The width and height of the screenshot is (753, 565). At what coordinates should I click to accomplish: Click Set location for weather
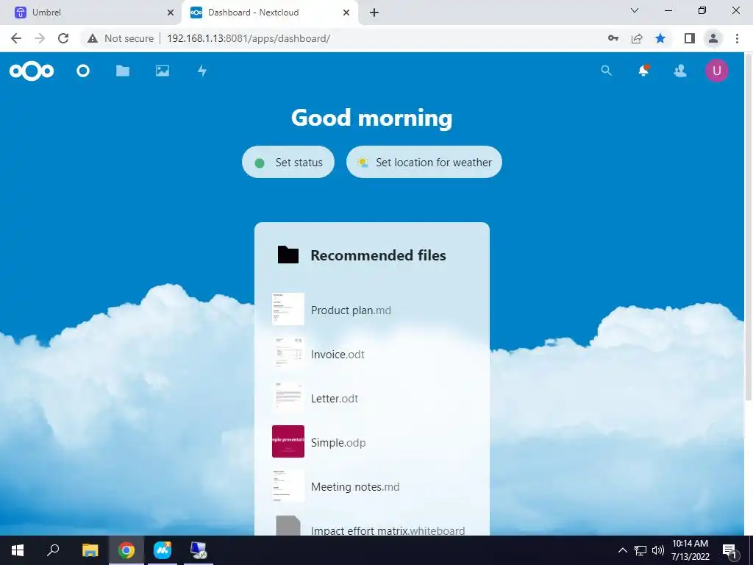point(424,163)
